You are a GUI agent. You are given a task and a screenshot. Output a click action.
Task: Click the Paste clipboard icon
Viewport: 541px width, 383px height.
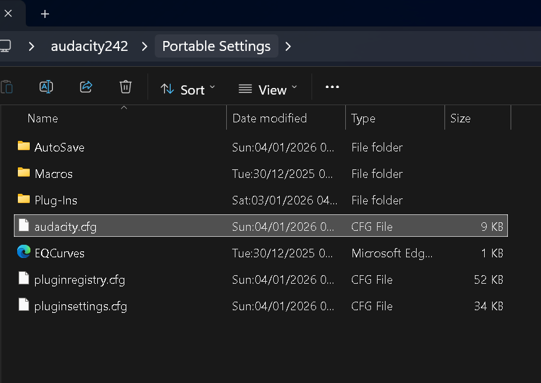pyautogui.click(x=7, y=87)
